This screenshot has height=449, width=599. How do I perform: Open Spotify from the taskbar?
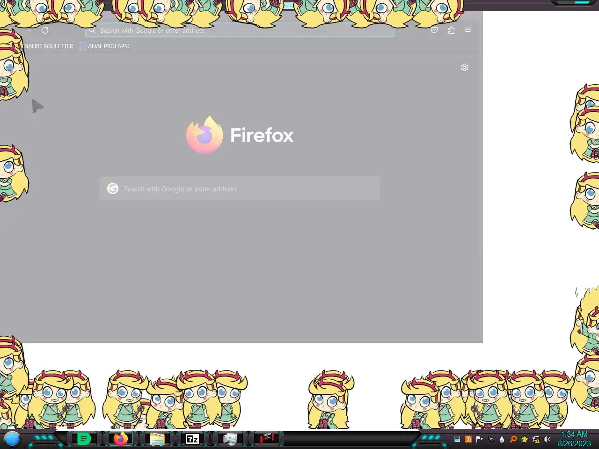pyautogui.click(x=84, y=439)
